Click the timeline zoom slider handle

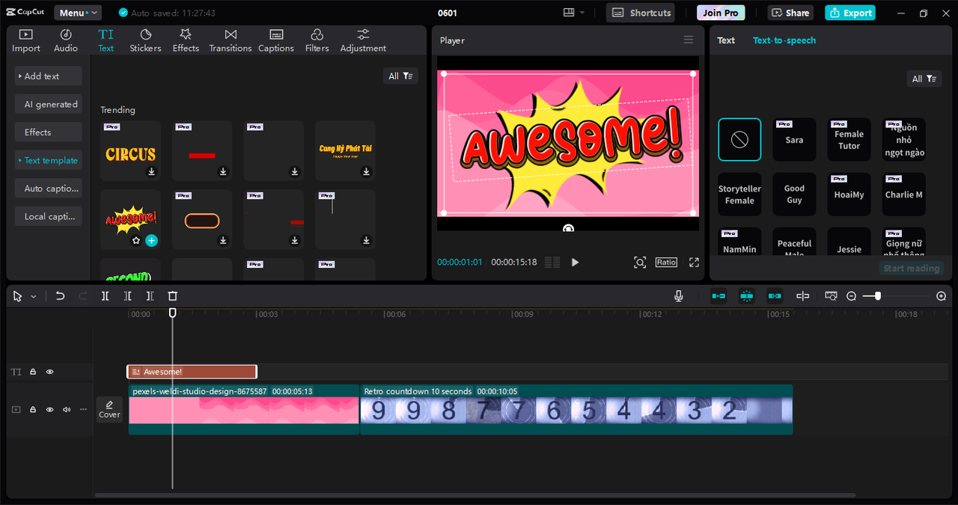pyautogui.click(x=878, y=296)
